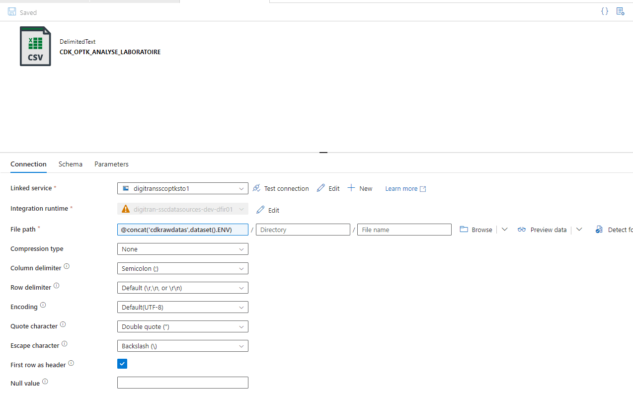Open the Column delimiter Semicolon dropdown
Viewport: 633px width, 397px height.
pos(182,268)
